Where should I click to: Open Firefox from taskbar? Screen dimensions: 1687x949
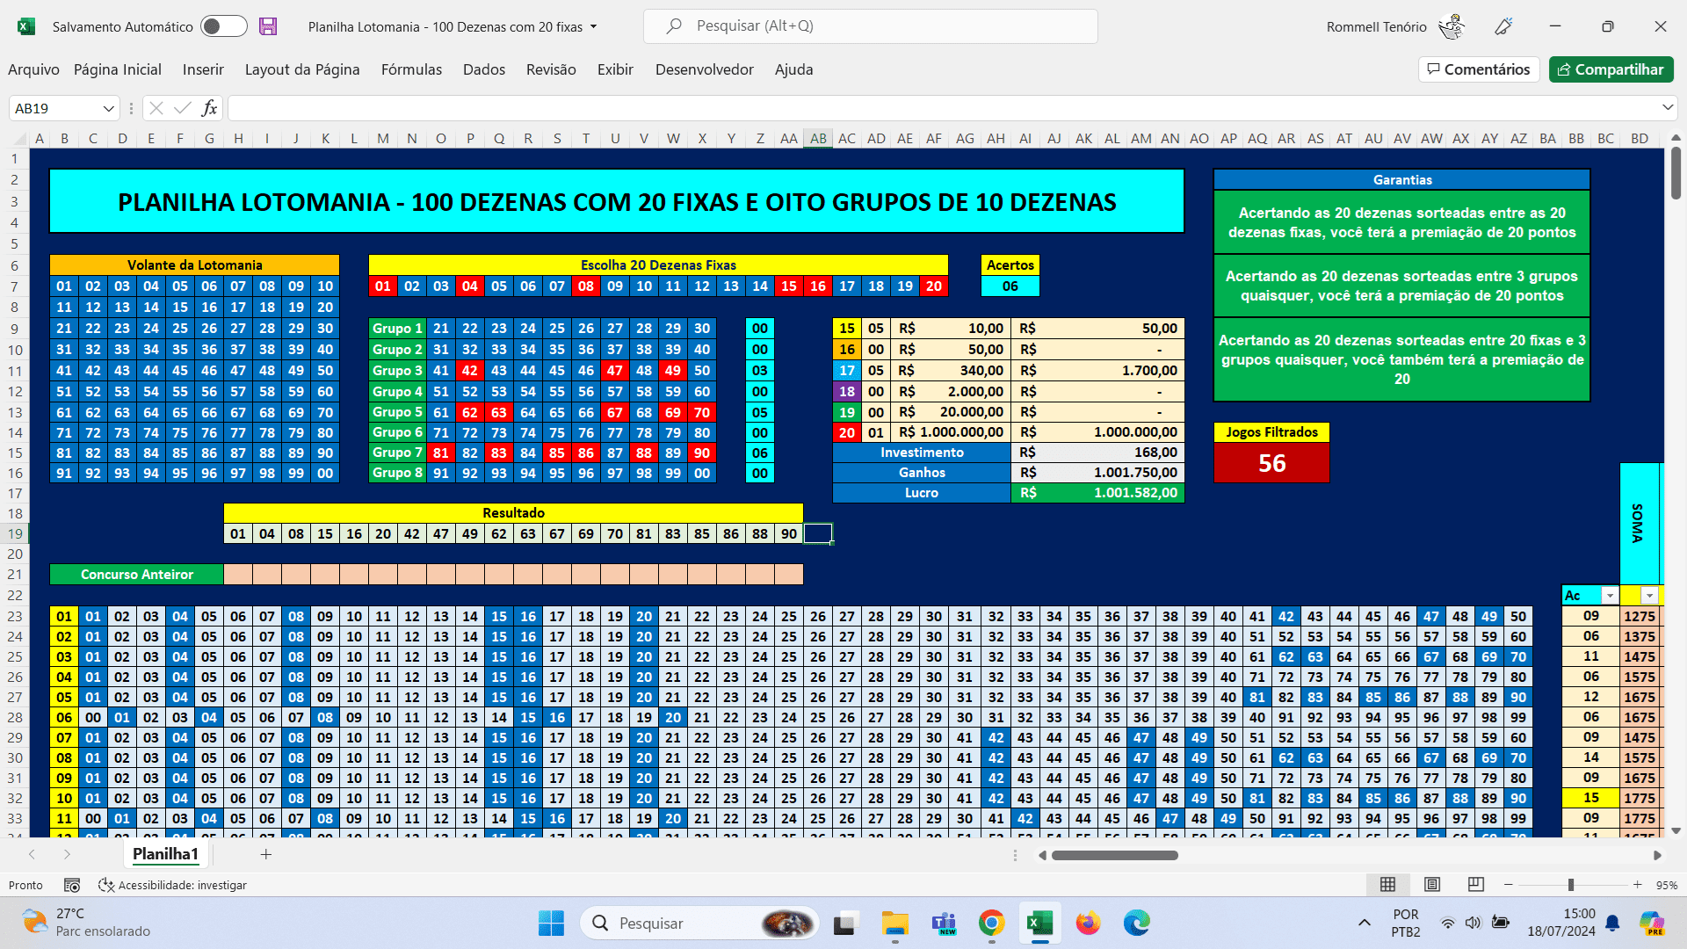1088,924
